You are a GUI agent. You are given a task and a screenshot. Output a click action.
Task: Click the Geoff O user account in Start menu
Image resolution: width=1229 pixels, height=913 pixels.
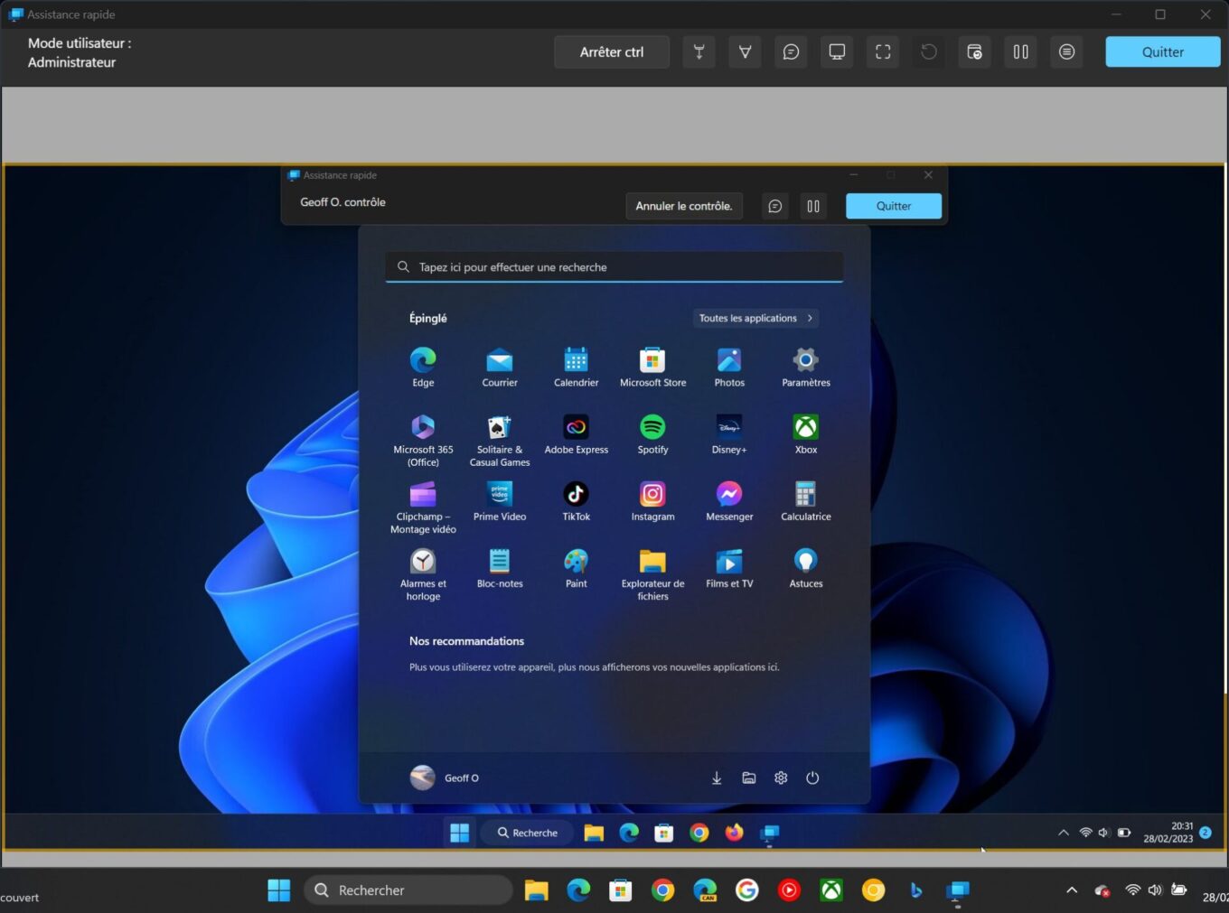click(445, 778)
